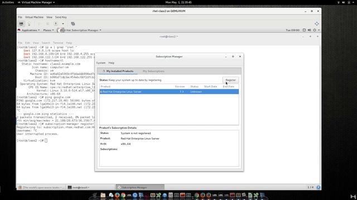The image size is (357, 200).
Task: Open terminal window File menu
Action: pos(20,43)
